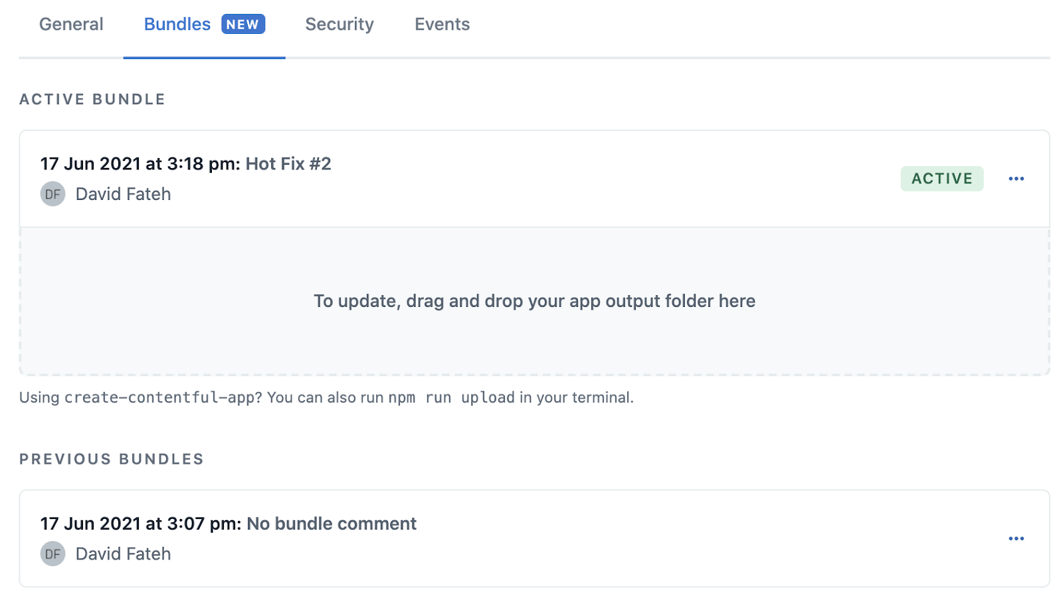Go to the Events tab
The image size is (1063, 614).
(442, 25)
